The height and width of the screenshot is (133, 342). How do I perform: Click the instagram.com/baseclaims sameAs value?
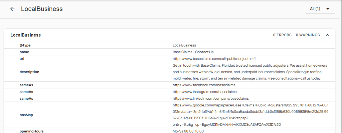click(x=205, y=92)
